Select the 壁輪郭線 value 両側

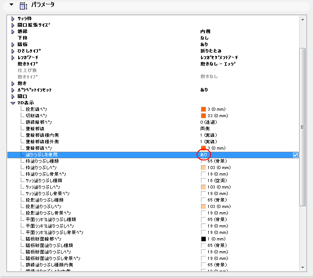205,129
